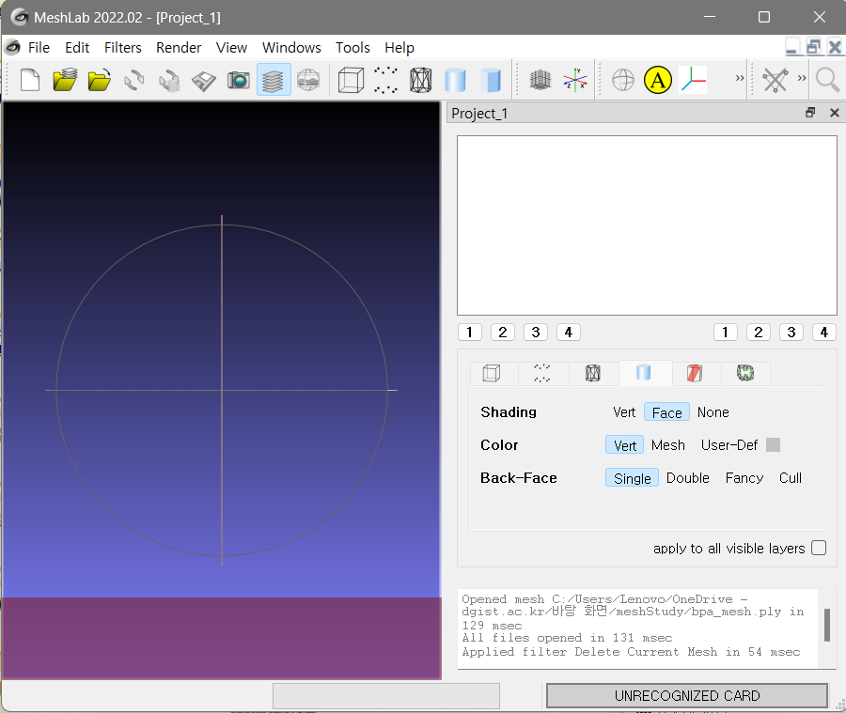Click the "Applied filter Delete Current Mesh" log line
The image size is (846, 713).
coord(631,652)
